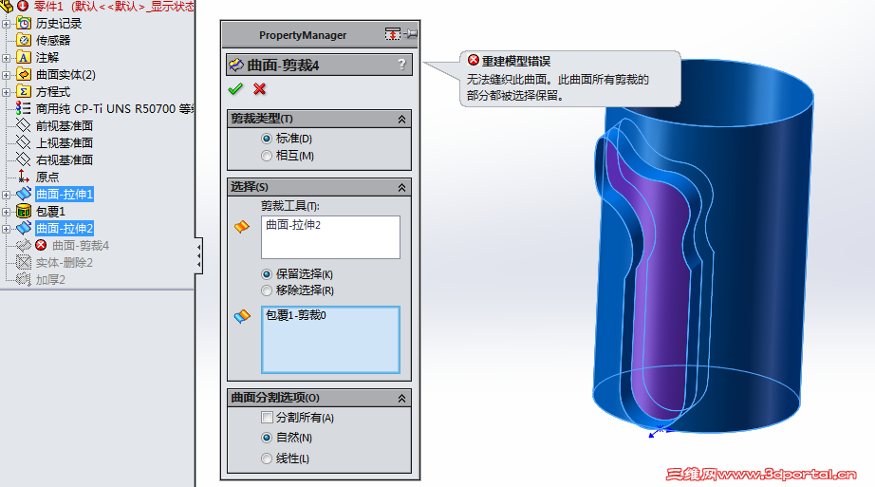Image resolution: width=875 pixels, height=487 pixels.
Task: Click the red X to cancel trim
Action: tap(259, 89)
